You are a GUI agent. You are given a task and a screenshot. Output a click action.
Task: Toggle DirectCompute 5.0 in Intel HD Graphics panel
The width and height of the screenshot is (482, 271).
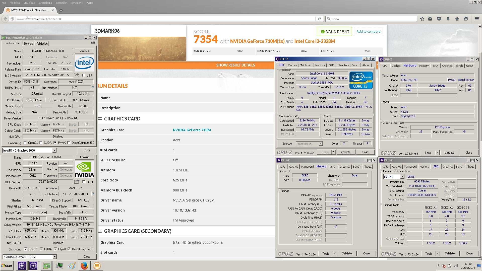tap(69, 143)
